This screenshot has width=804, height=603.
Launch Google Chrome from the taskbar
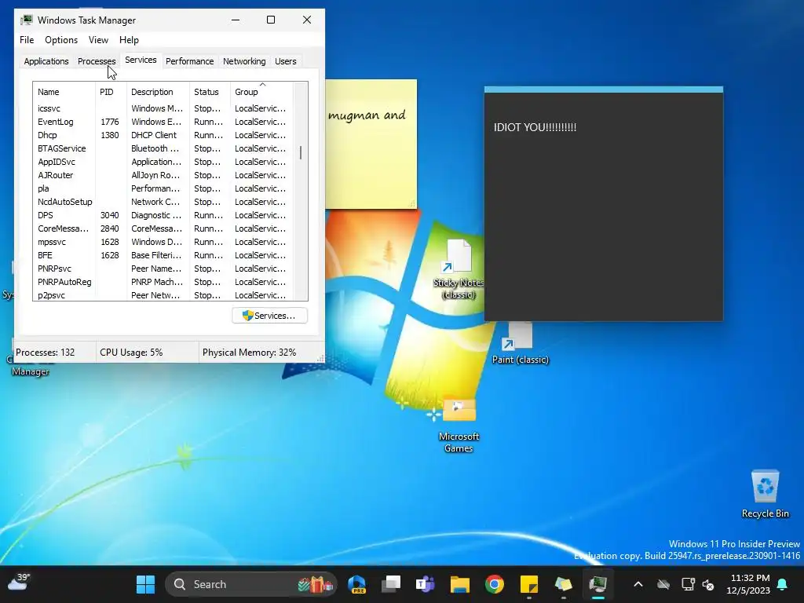(x=495, y=584)
